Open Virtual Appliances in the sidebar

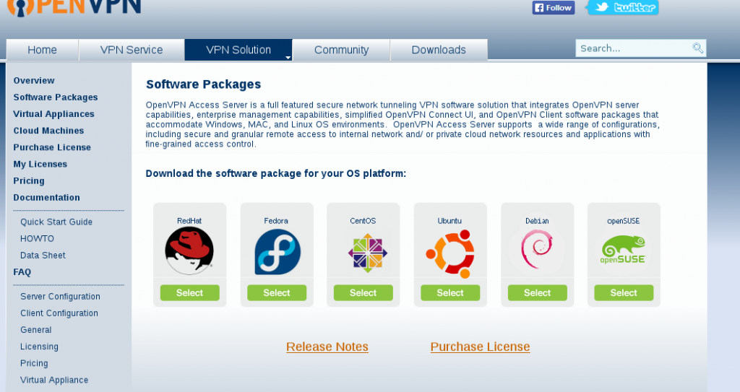pyautogui.click(x=53, y=114)
